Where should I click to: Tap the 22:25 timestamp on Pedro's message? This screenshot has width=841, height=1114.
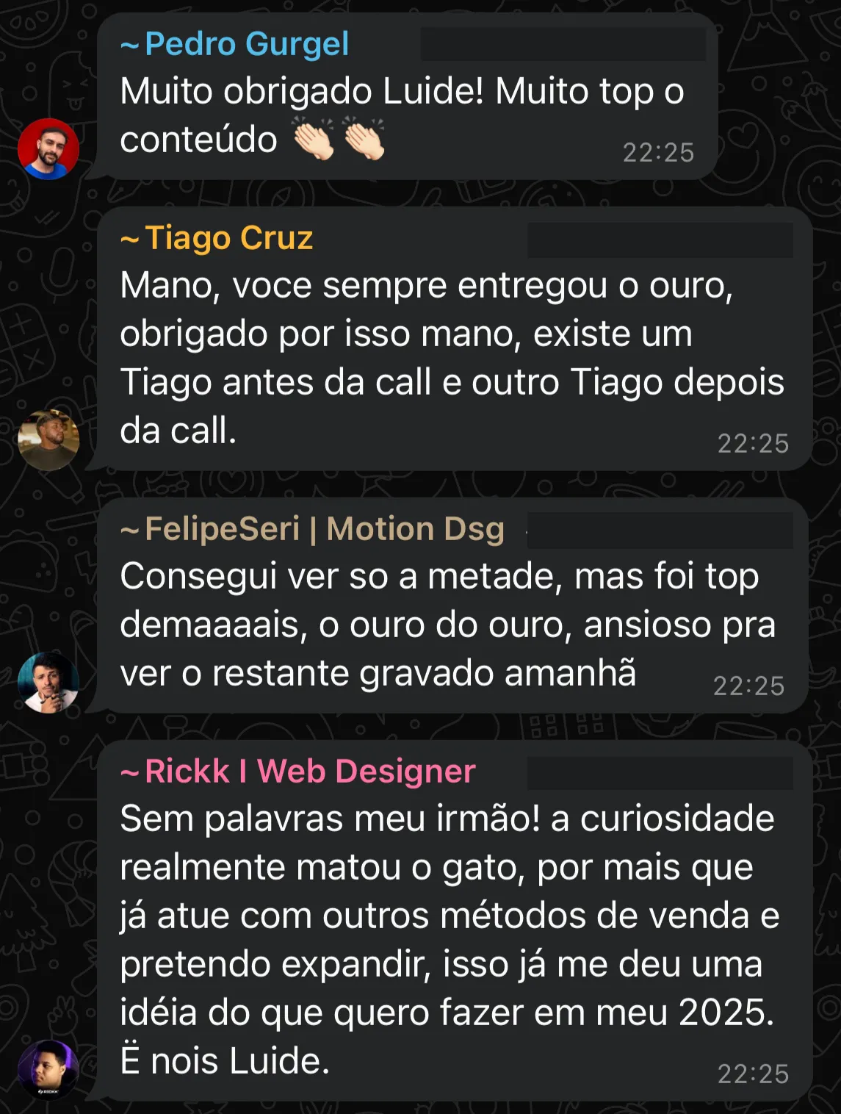659,153
